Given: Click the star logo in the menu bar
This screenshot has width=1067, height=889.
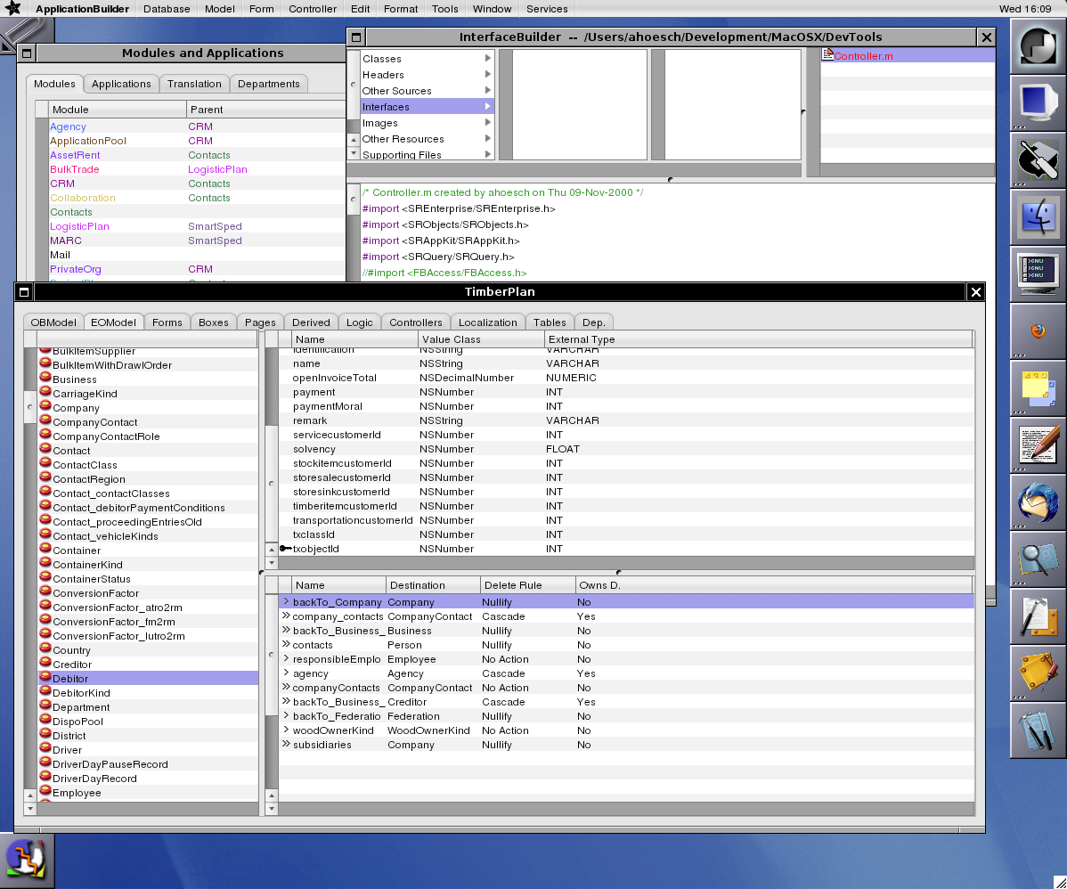Looking at the screenshot, I should pyautogui.click(x=13, y=8).
